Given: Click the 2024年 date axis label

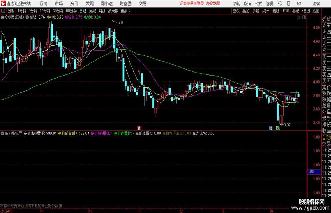Looking at the screenshot, I should (7, 211).
